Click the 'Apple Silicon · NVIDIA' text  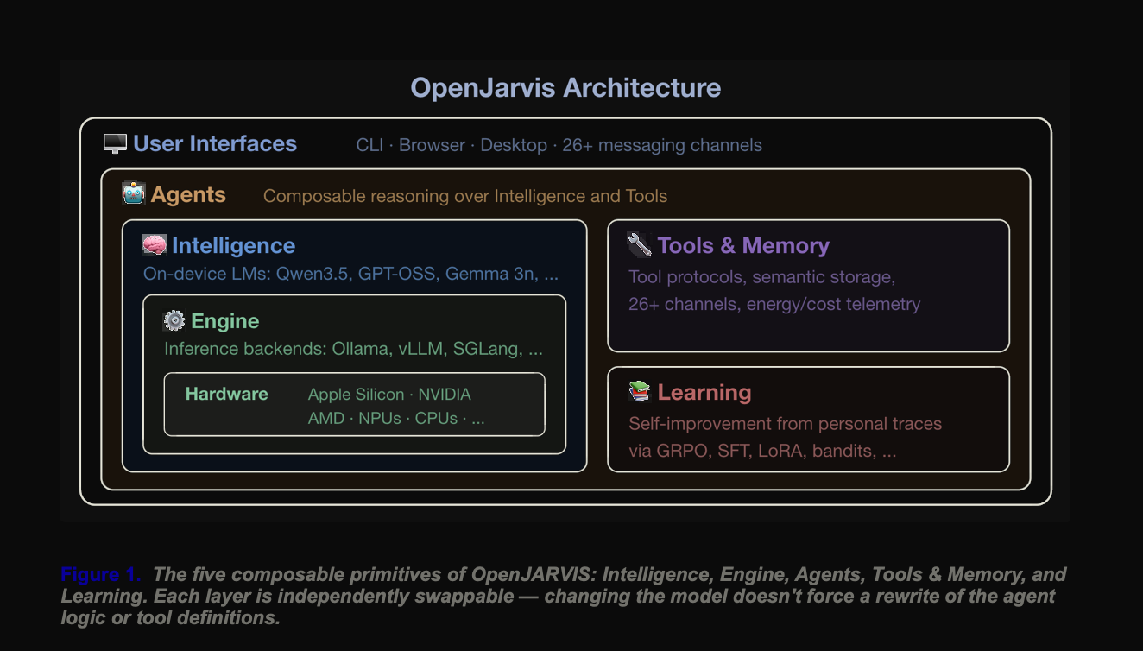(x=389, y=395)
